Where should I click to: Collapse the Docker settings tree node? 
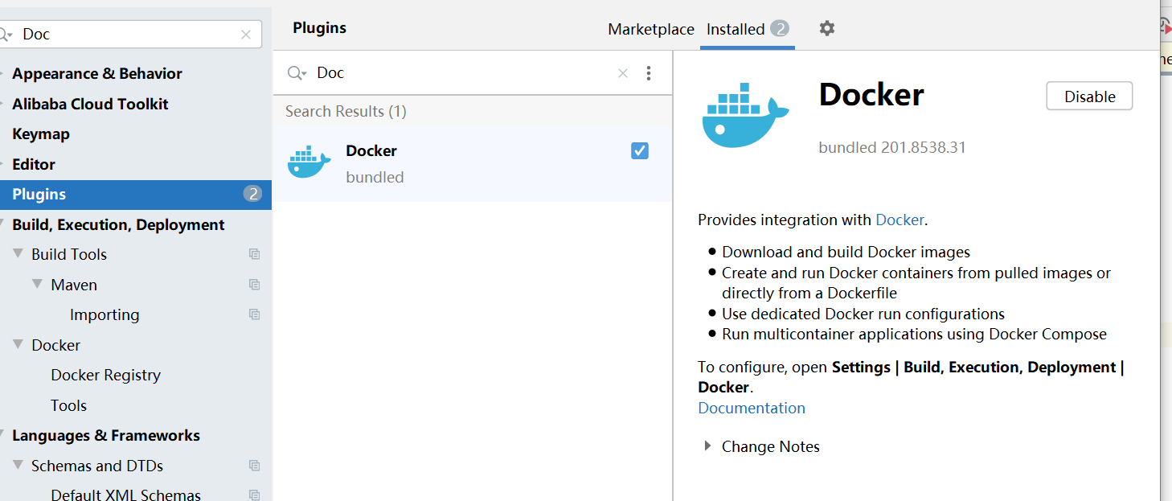18,345
